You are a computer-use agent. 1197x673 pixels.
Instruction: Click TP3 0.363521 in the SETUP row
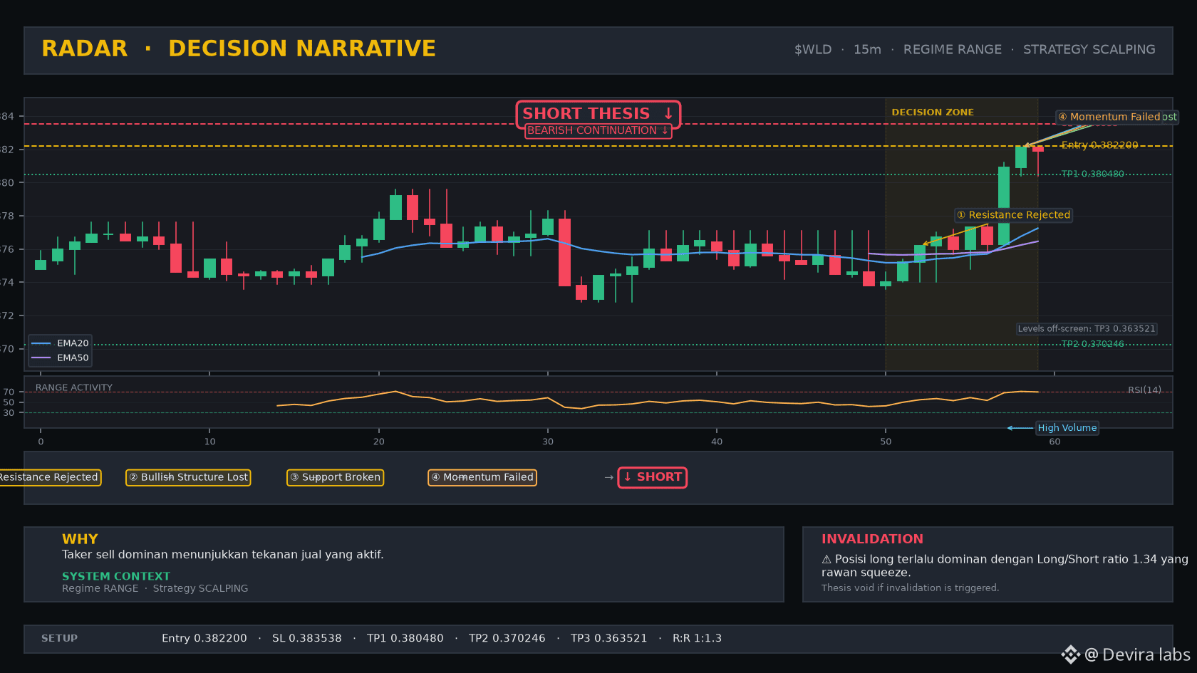coord(609,638)
